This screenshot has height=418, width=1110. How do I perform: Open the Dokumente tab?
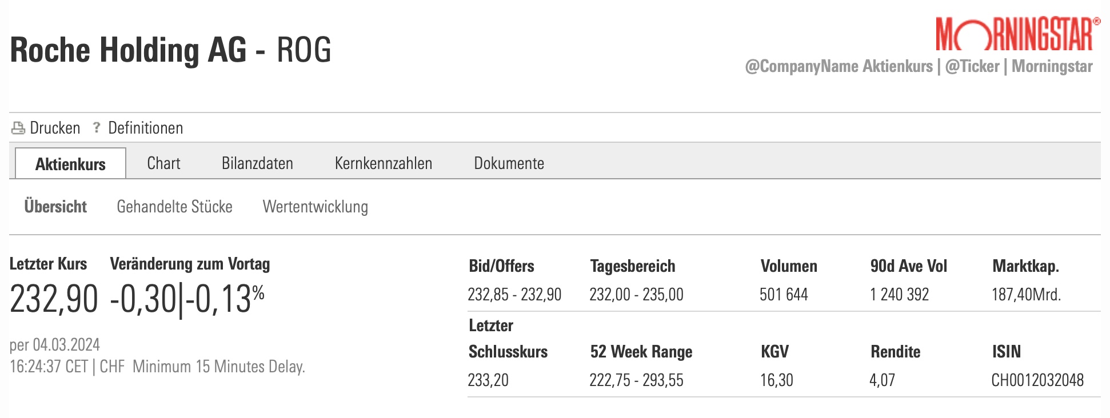coord(509,163)
